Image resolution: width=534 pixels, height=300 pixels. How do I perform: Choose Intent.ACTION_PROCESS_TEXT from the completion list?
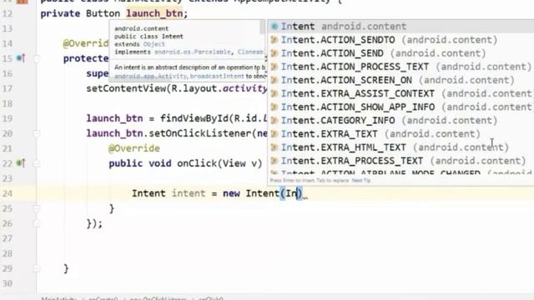click(400, 67)
